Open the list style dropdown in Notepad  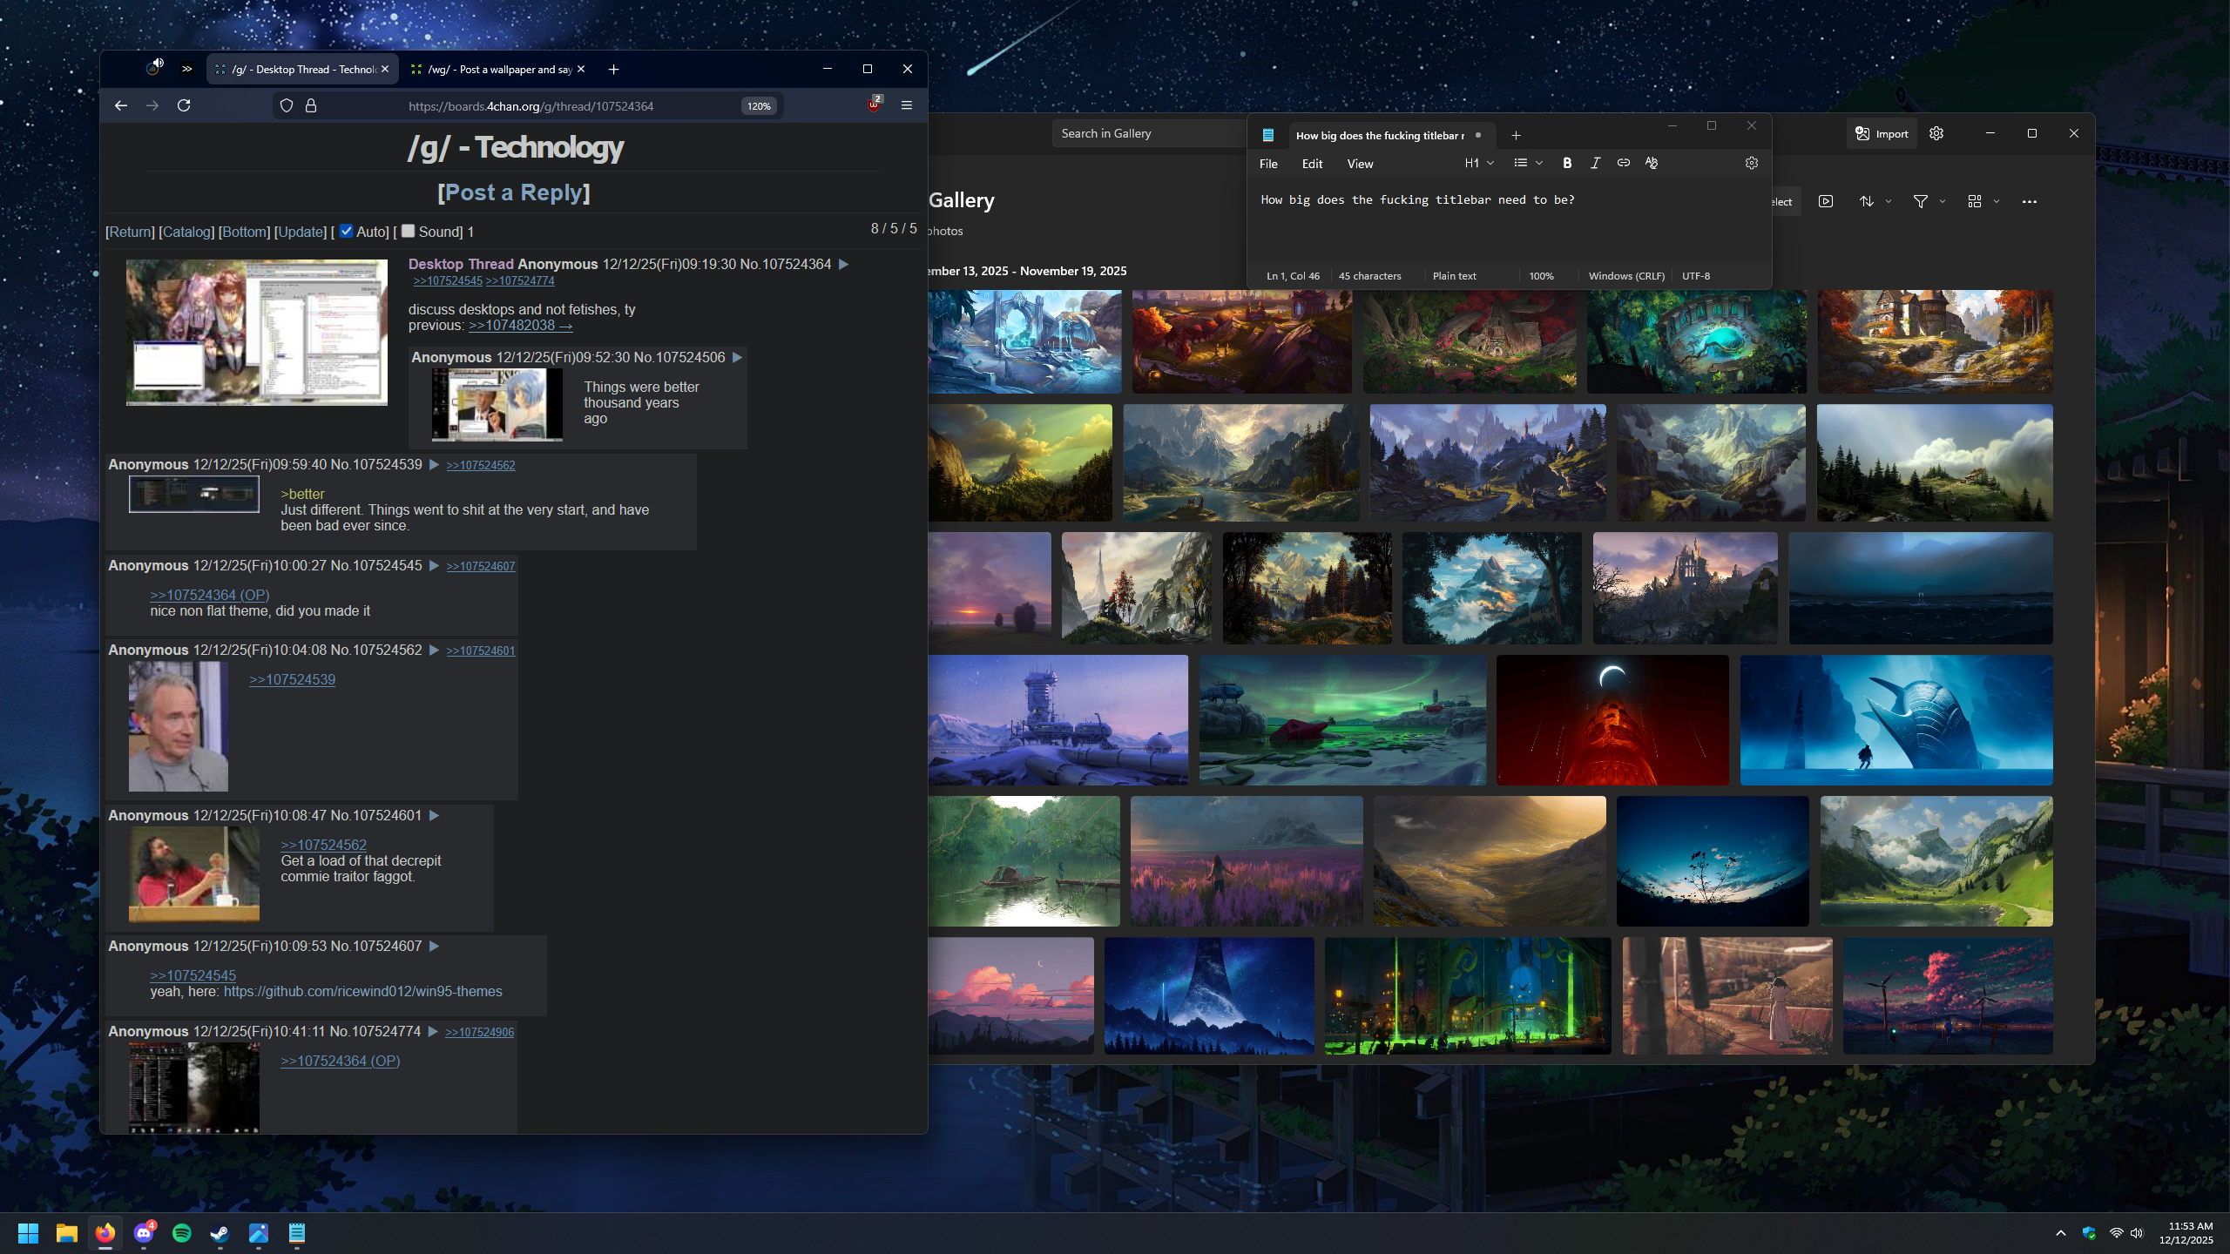click(x=1528, y=163)
